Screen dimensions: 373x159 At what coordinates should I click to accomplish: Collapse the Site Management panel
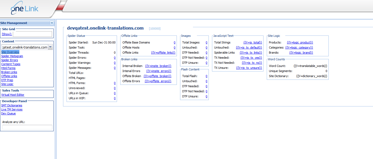[x=52, y=23]
